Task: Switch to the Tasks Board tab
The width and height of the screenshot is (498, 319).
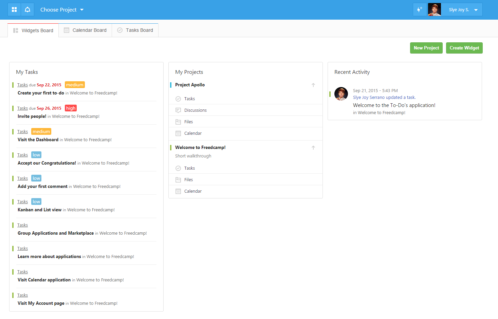Action: point(135,30)
